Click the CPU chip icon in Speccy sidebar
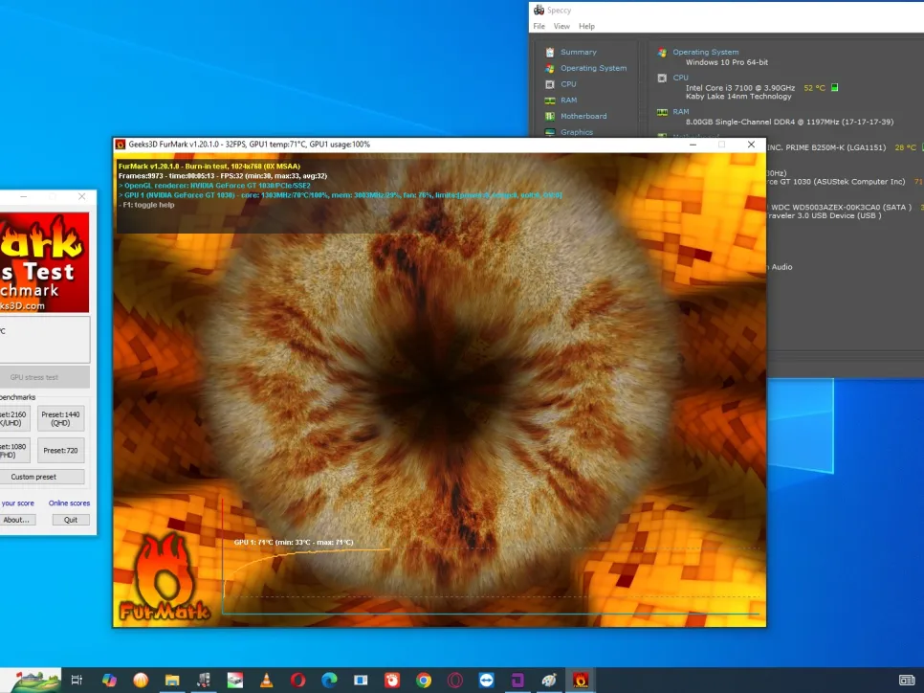This screenshot has height=693, width=924. (550, 83)
